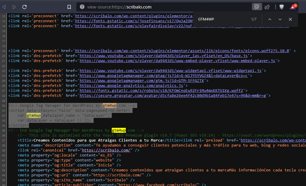The image size is (306, 186).
Task: Click the find box containing GTM4WP
Action: pyautogui.click(x=222, y=19)
